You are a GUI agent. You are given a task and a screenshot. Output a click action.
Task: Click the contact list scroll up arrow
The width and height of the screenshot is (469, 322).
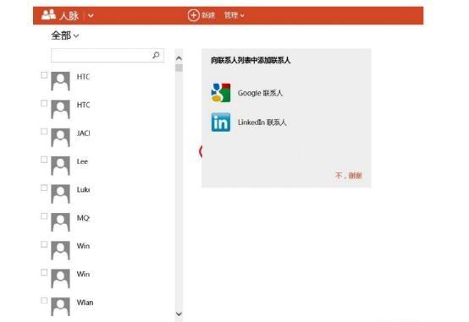179,58
